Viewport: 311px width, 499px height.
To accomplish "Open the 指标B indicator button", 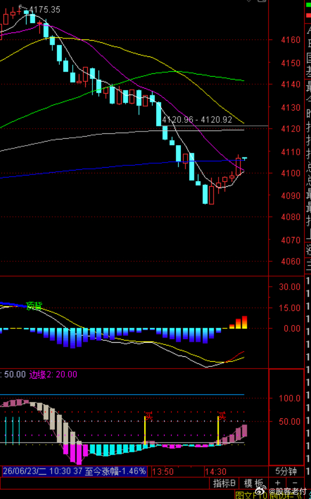I will pyautogui.click(x=224, y=483).
